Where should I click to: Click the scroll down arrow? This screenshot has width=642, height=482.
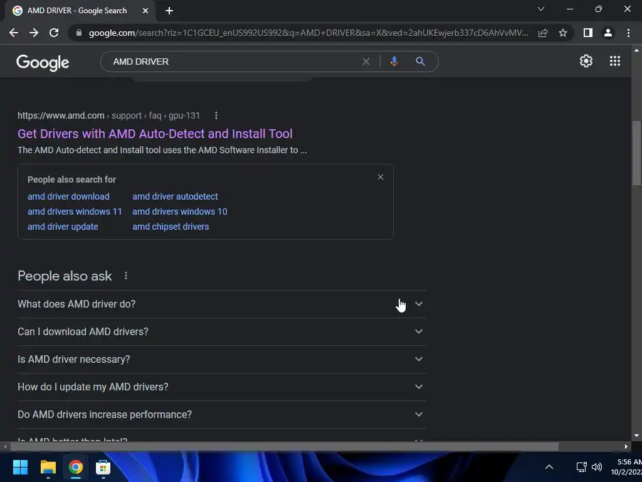coord(636,436)
